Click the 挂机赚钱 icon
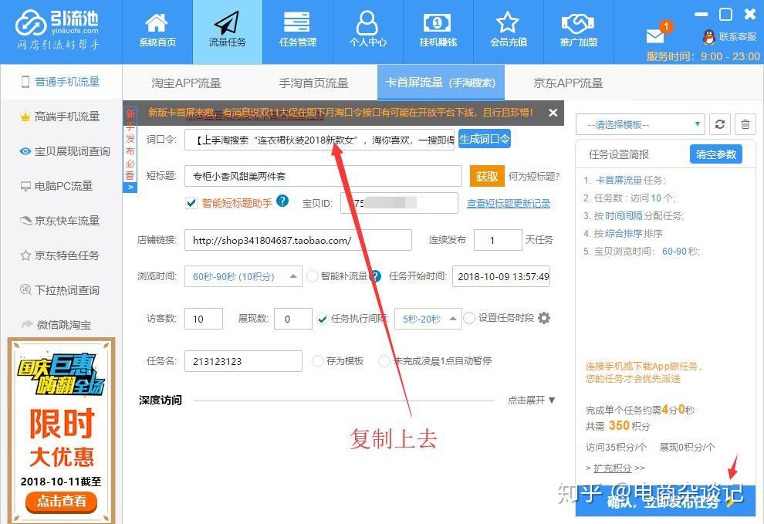 pos(438,22)
